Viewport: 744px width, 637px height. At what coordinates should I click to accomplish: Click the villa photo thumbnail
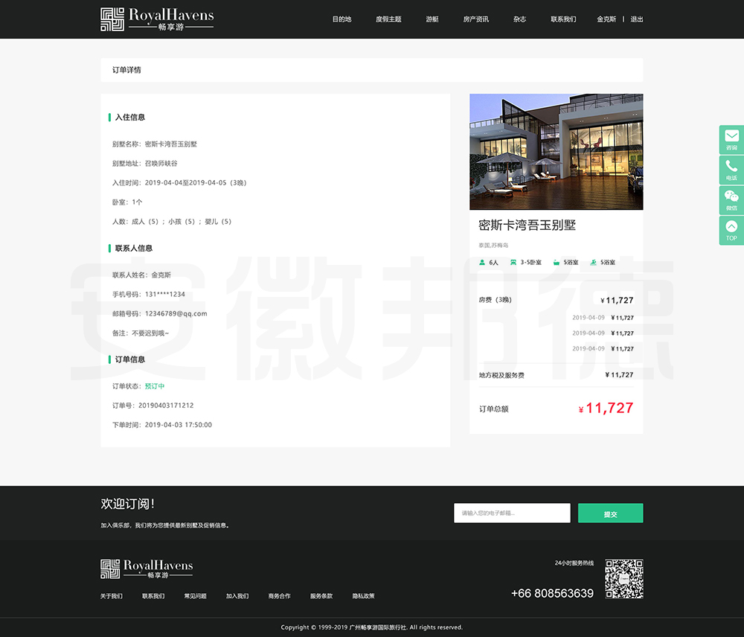click(x=556, y=152)
